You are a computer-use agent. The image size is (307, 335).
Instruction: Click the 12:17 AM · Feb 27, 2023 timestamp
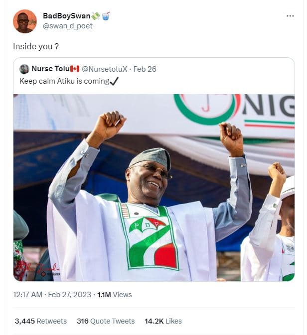click(52, 295)
